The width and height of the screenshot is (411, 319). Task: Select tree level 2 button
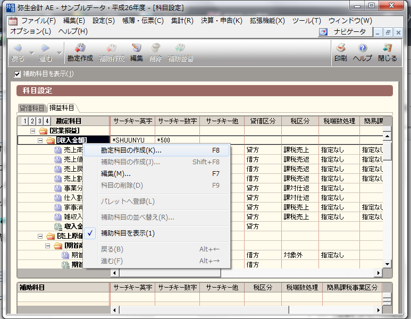(x=32, y=121)
